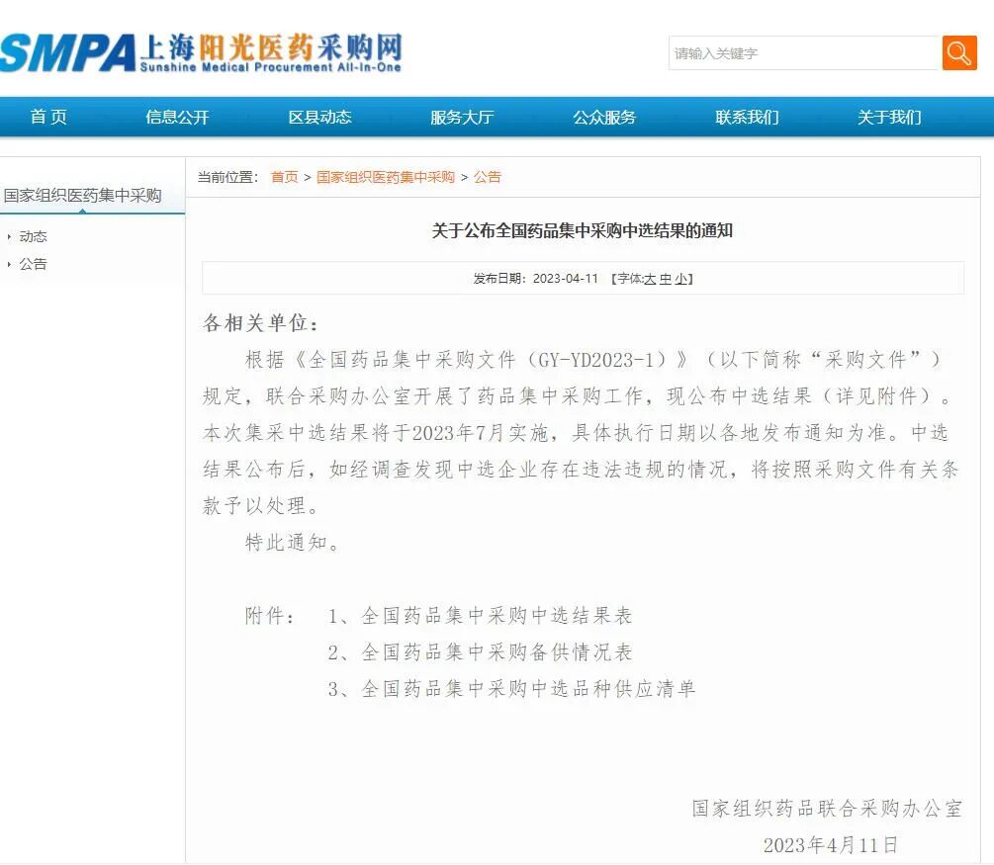This screenshot has height=865, width=994.
Task: Click the 国家组织医药集中采购 sidebar header
Action: (84, 195)
